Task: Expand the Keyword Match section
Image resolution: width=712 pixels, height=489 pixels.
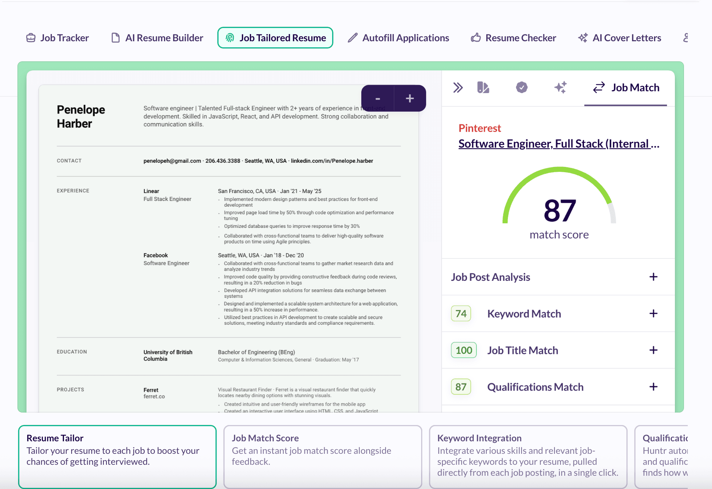Action: pyautogui.click(x=653, y=314)
